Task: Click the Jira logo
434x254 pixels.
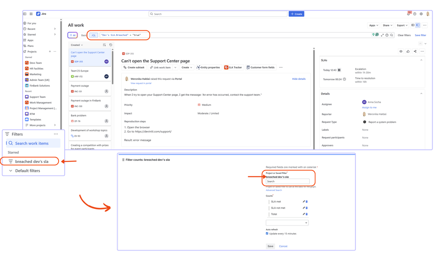Action: pyautogui.click(x=41, y=14)
